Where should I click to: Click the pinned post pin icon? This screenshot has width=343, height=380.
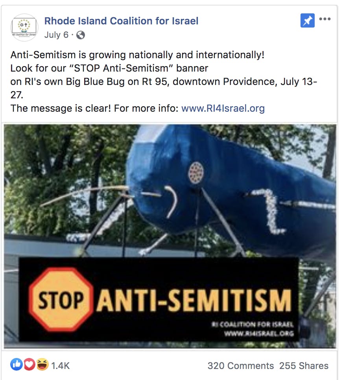(x=307, y=20)
